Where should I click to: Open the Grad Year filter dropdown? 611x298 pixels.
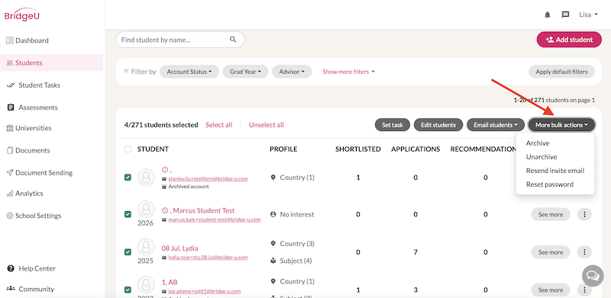point(245,72)
